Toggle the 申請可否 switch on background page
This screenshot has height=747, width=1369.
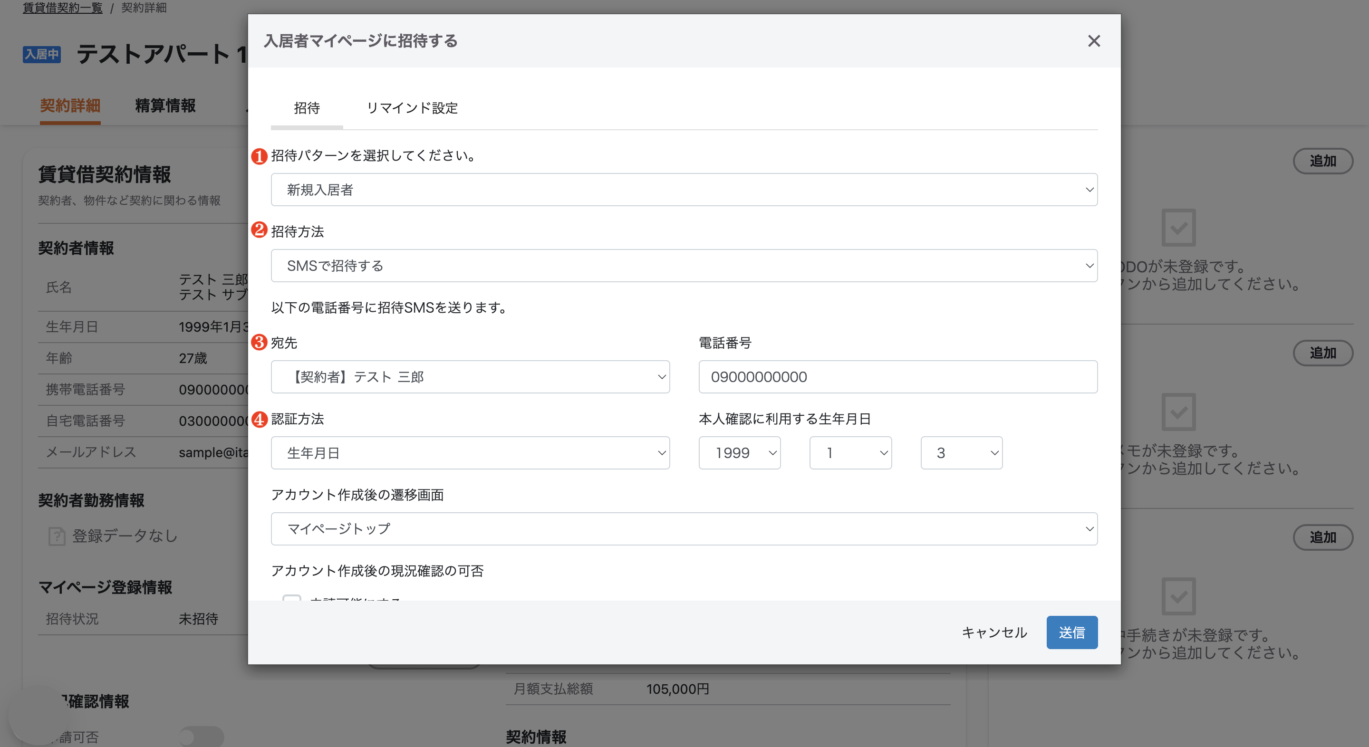201,737
